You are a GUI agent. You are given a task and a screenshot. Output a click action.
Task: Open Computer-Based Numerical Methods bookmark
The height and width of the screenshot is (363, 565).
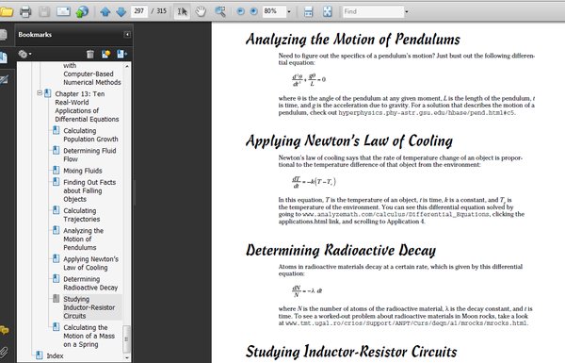(92, 74)
